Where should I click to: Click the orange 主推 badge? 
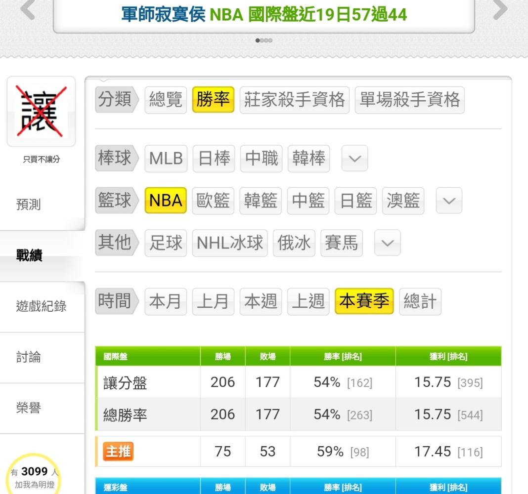[x=118, y=452]
